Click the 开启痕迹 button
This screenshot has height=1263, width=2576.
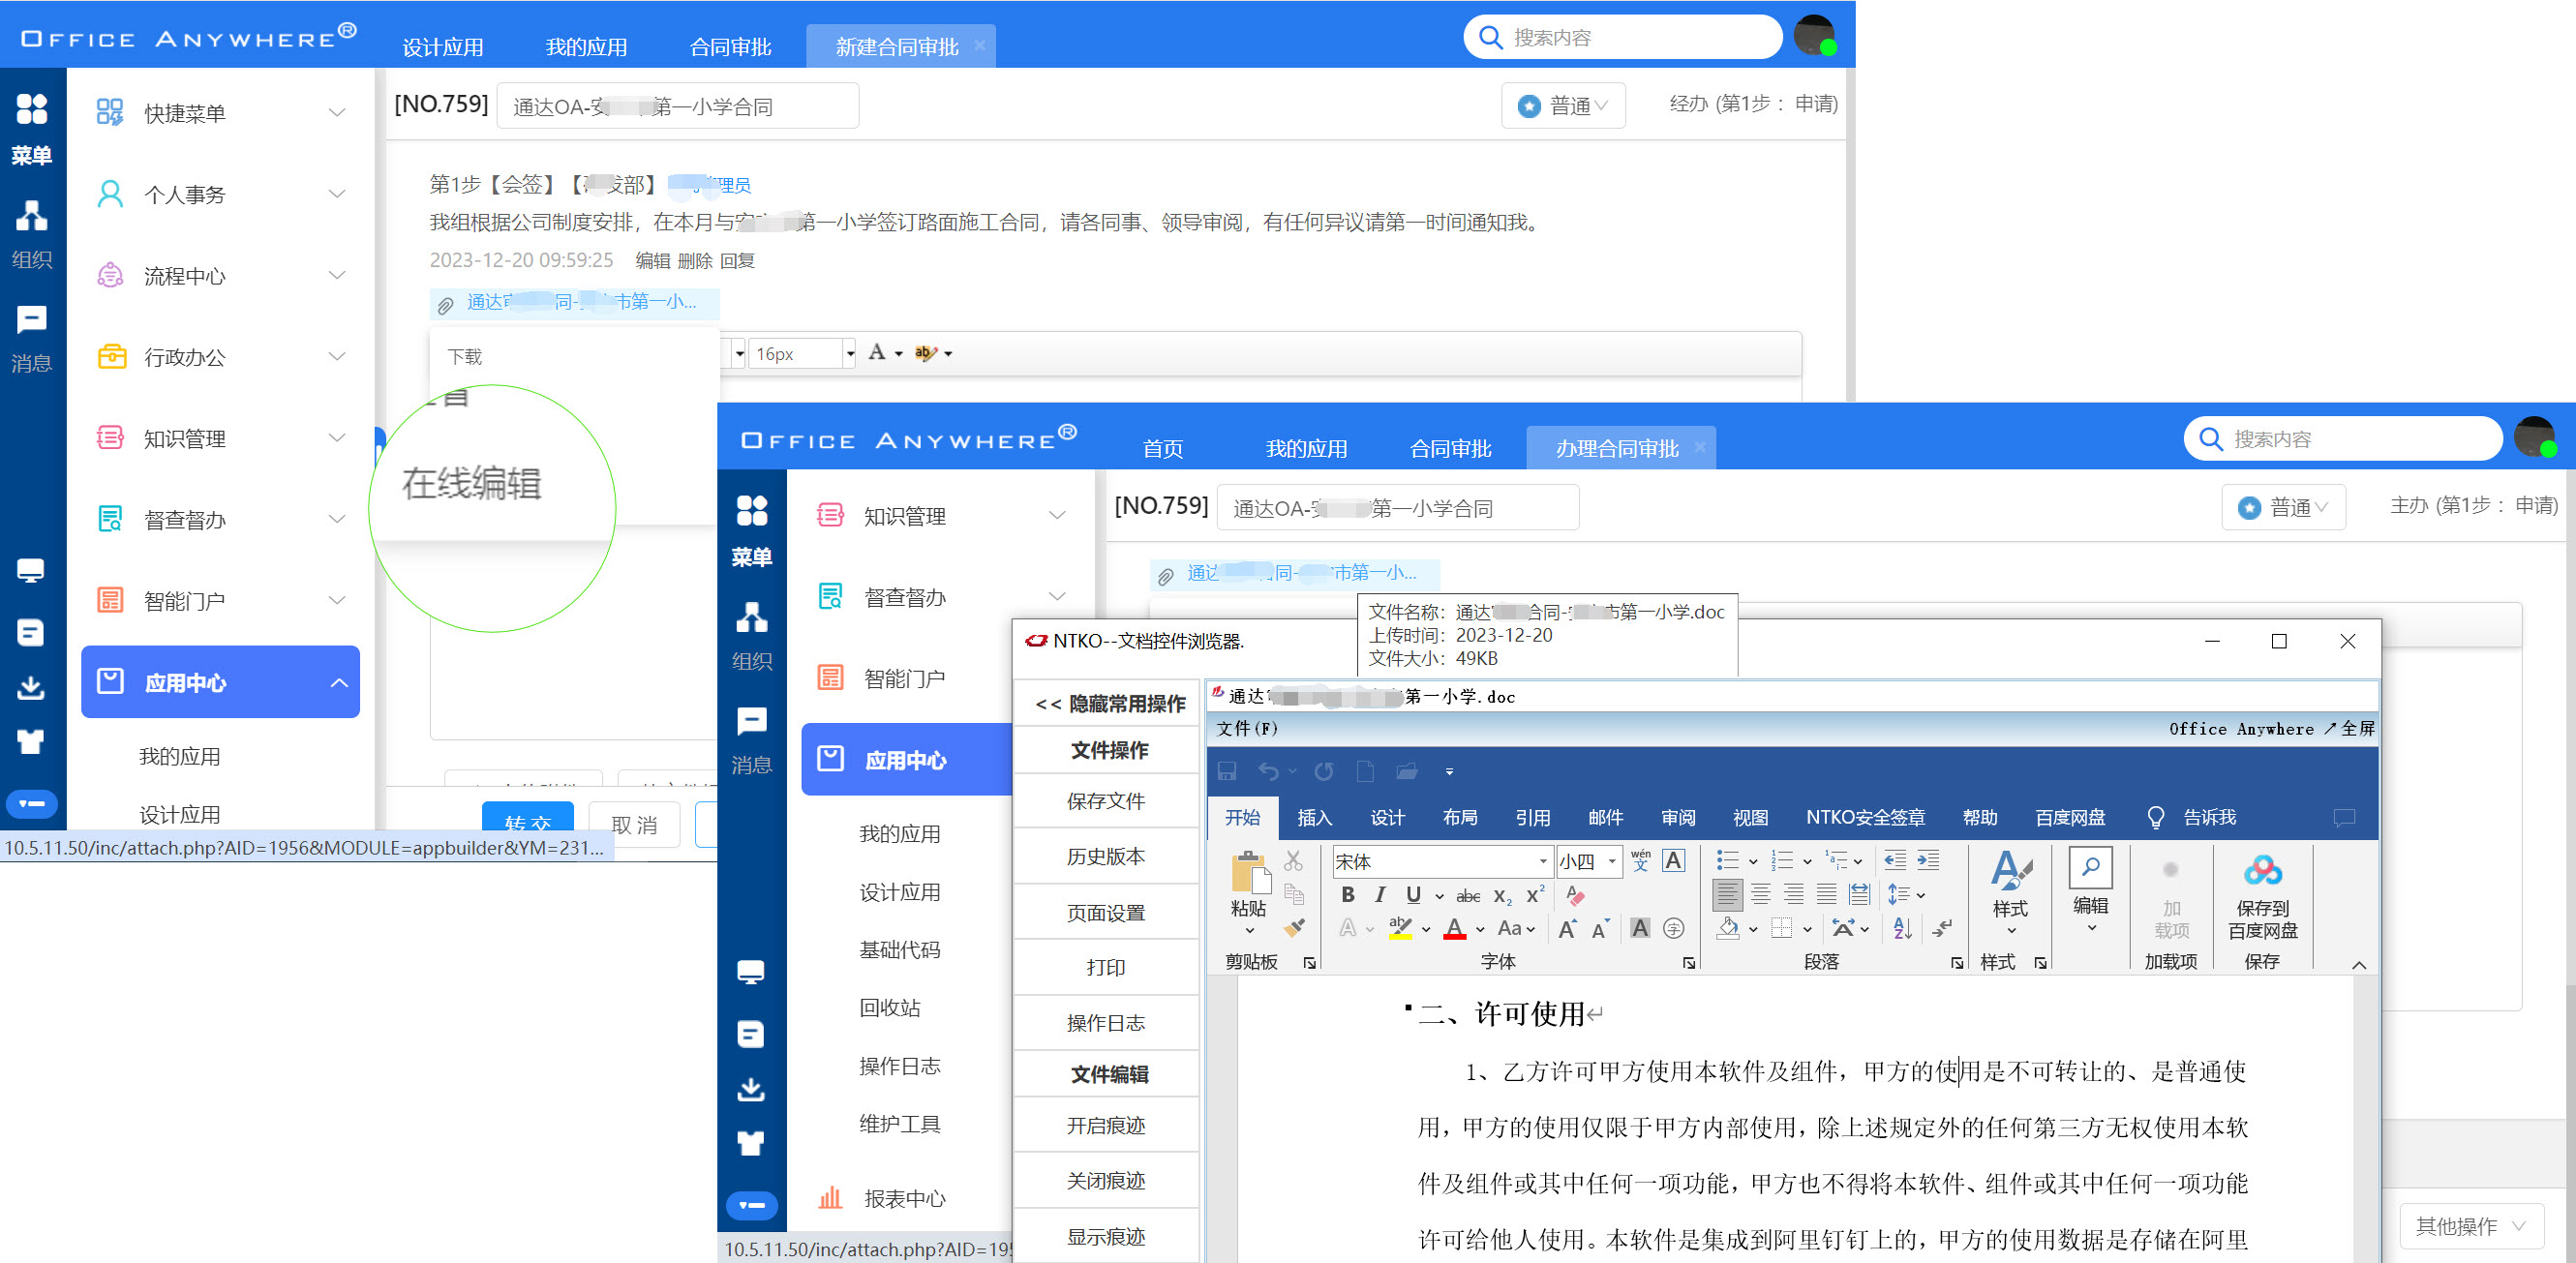coord(1105,1125)
